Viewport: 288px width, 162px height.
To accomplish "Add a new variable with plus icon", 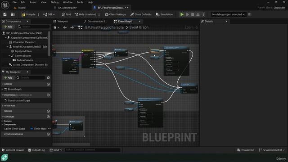I will 48,117.
